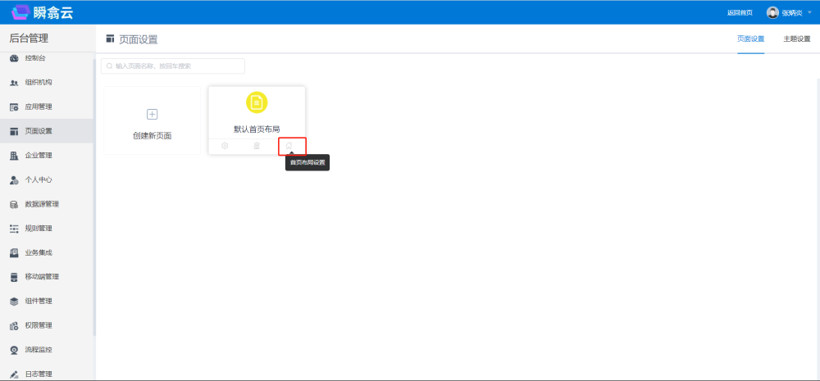Click the yellow page icon of 默认首页布局
Image resolution: width=820 pixels, height=381 pixels.
point(257,102)
